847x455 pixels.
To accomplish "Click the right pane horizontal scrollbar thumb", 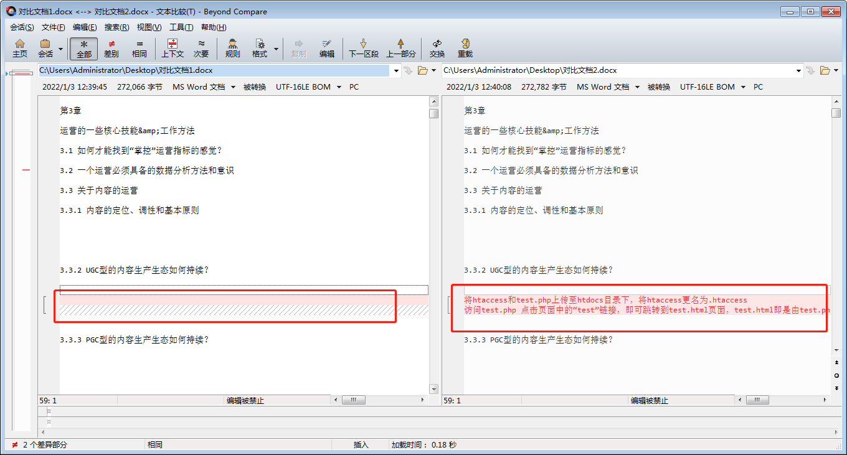I will tap(757, 400).
